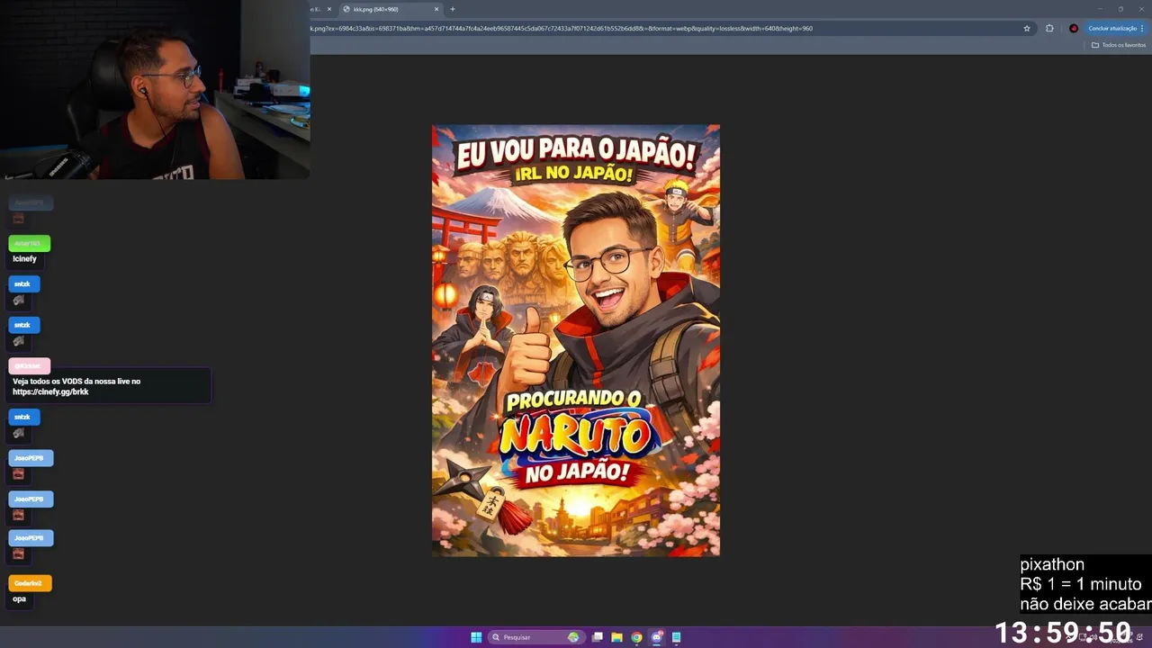This screenshot has height=648, width=1152.
Task: Open a new browser tab
Action: click(x=452, y=9)
